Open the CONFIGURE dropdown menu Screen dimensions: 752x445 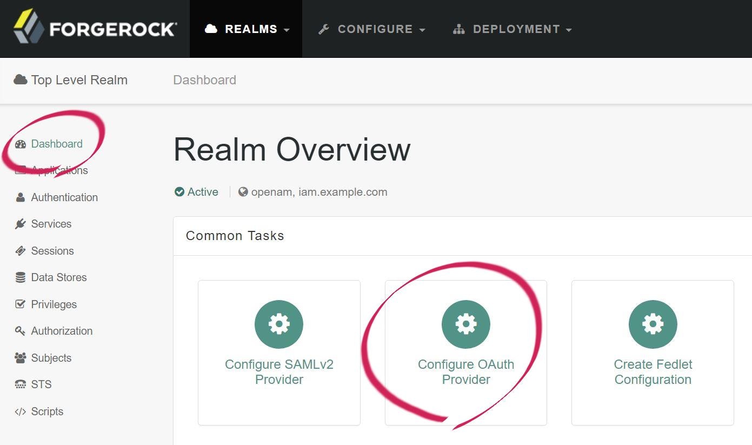click(372, 29)
